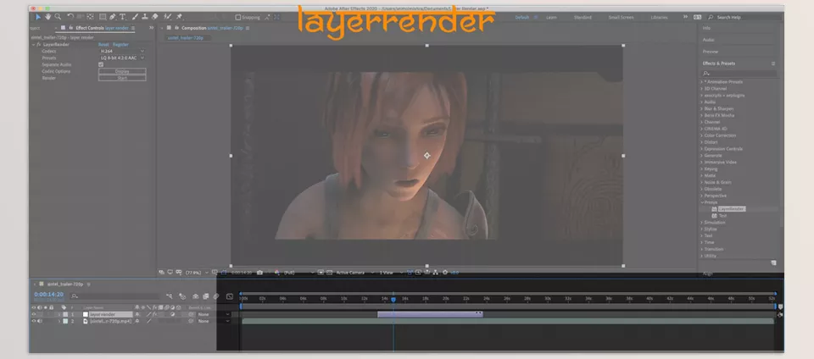Toggle visibility eye of sintel mp4 layer
The width and height of the screenshot is (814, 359).
click(x=34, y=321)
